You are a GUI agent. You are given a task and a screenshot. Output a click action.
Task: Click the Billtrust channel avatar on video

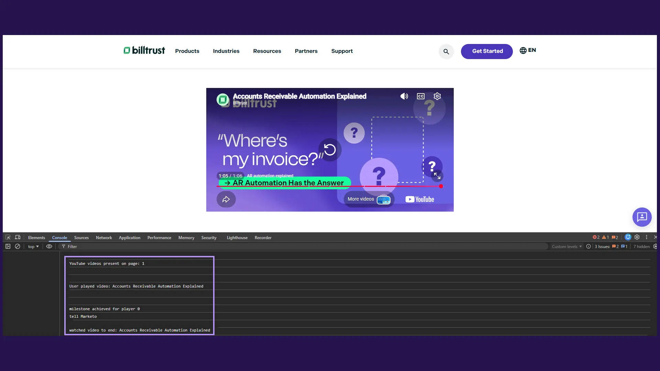(223, 100)
